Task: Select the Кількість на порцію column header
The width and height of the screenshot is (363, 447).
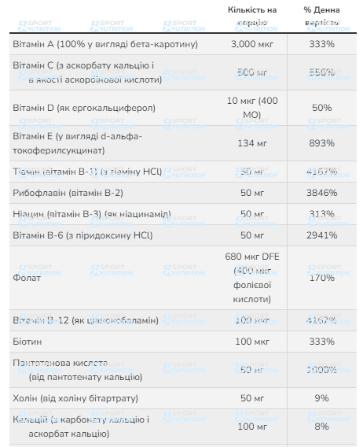Action: 252,17
